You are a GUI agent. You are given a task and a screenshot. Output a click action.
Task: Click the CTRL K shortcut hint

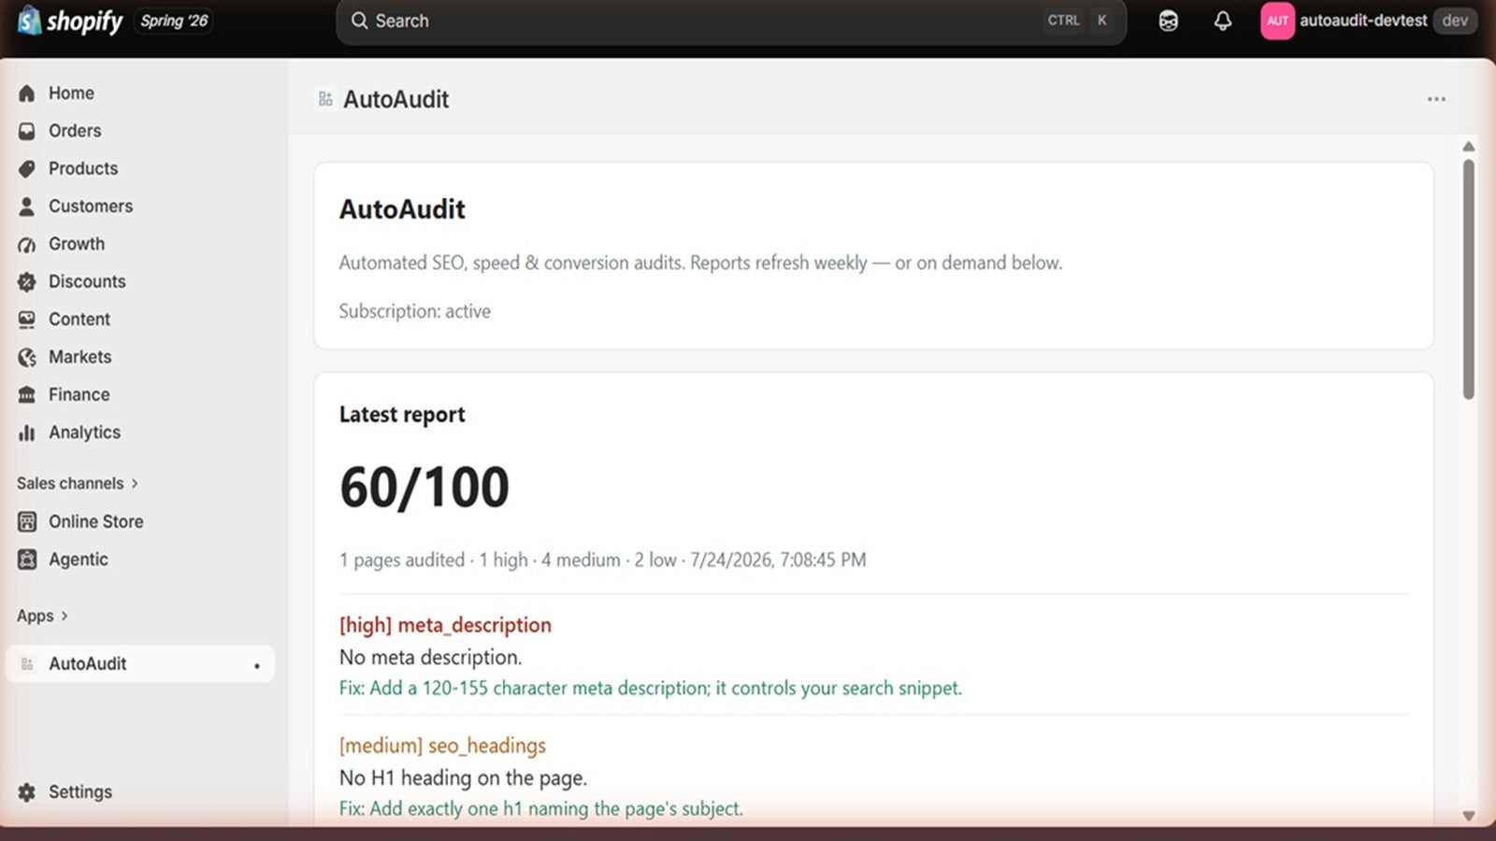(1078, 21)
